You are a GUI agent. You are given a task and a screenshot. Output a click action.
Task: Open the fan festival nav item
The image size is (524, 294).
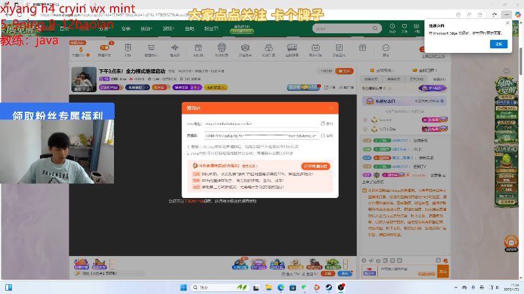point(211,29)
